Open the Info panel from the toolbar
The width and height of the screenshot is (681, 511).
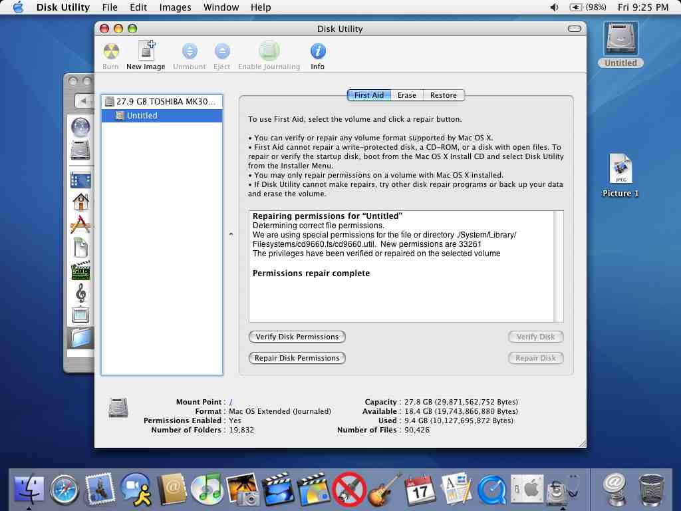pos(318,57)
